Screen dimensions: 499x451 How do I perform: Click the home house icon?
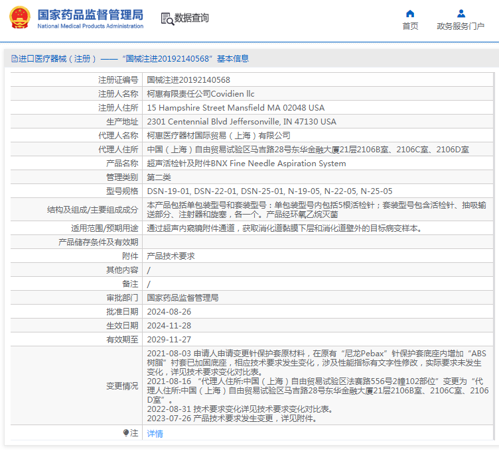tap(410, 14)
